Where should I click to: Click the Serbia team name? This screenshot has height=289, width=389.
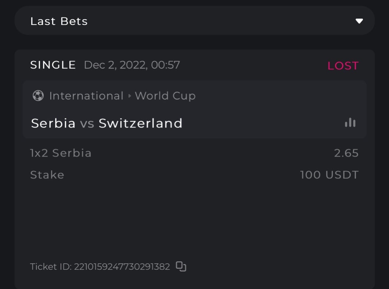(x=53, y=123)
